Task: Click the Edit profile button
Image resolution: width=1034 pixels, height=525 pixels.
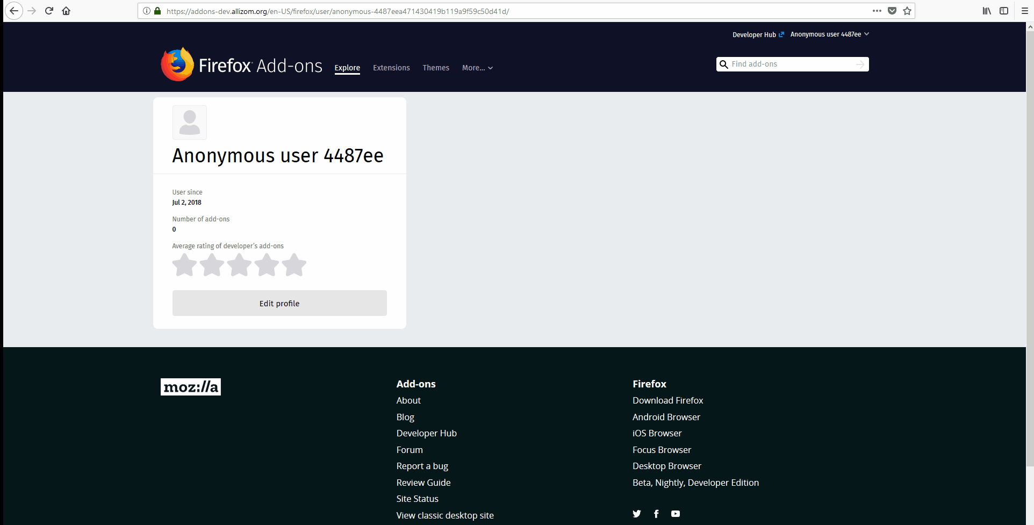Action: (x=279, y=303)
